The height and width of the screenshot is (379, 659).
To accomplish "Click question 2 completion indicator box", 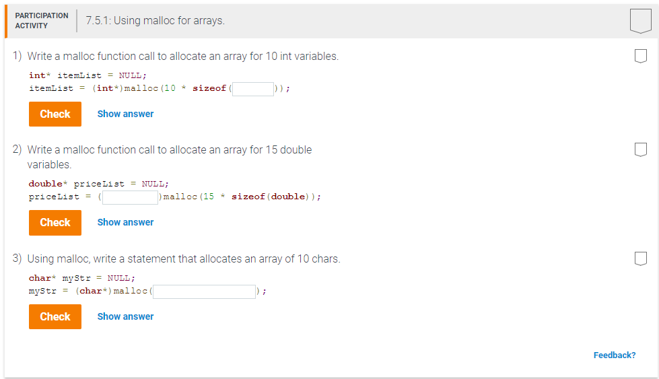I will tap(640, 148).
